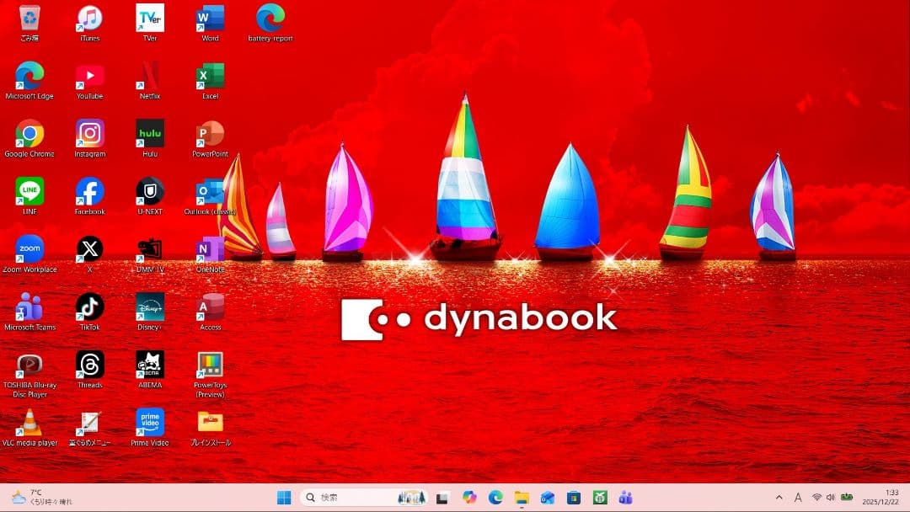Viewport: 910px width, 512px height.
Task: Open File Explorer from the taskbar
Action: [x=521, y=497]
